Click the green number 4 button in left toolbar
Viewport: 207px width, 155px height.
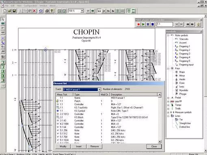click(3, 71)
